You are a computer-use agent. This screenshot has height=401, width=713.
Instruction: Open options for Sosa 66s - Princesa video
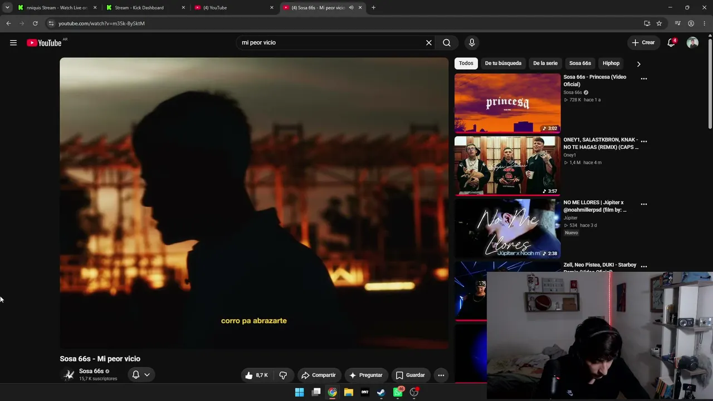(644, 79)
